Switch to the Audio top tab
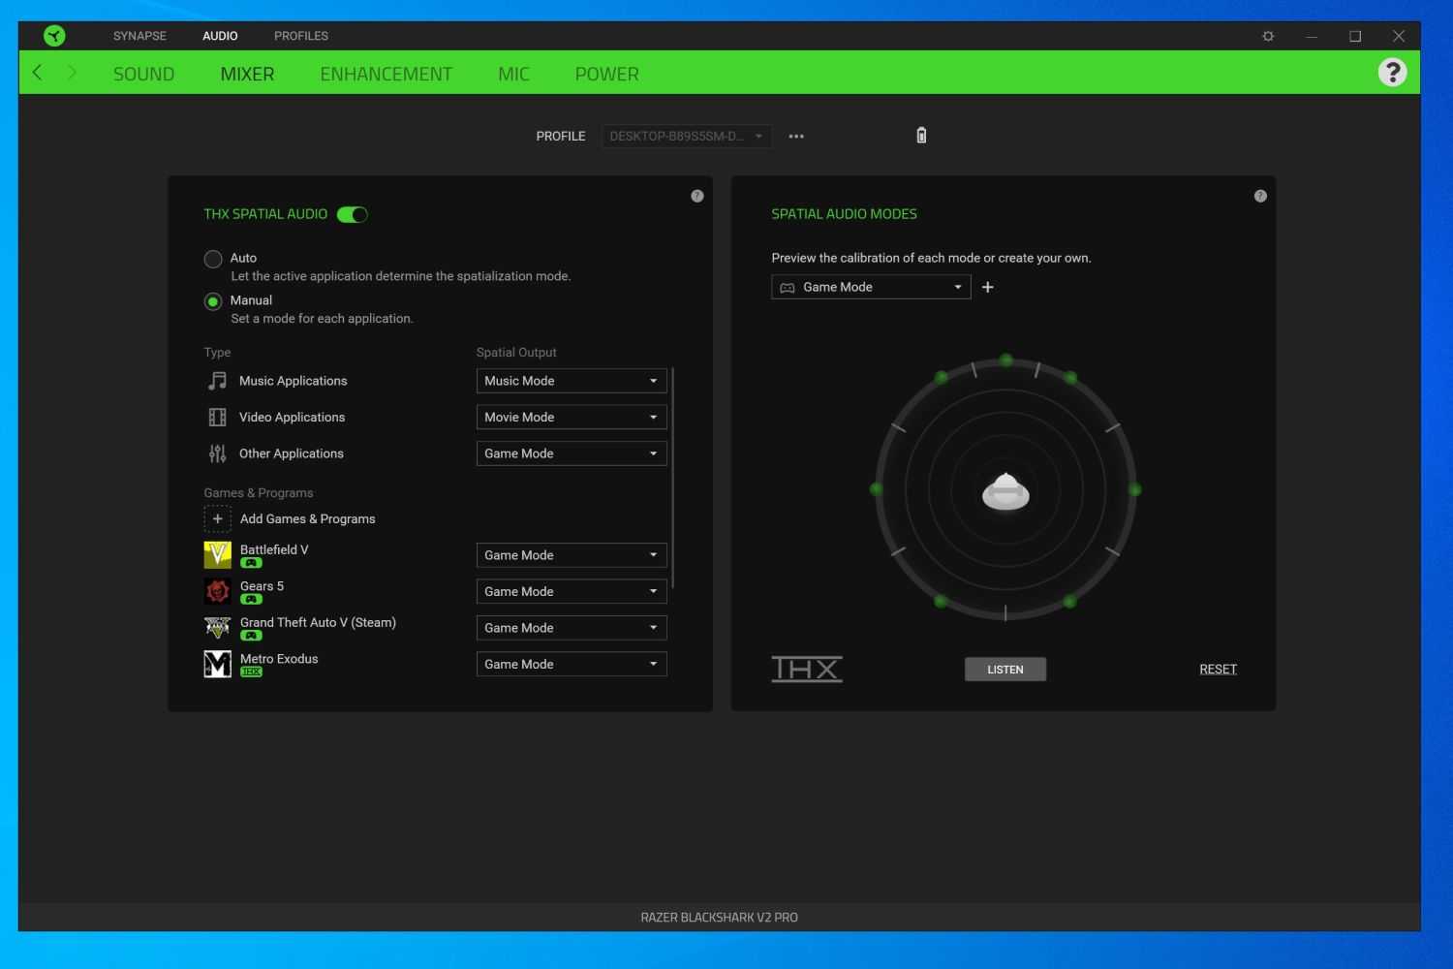Screen dimensions: 1453x969 click(x=220, y=36)
